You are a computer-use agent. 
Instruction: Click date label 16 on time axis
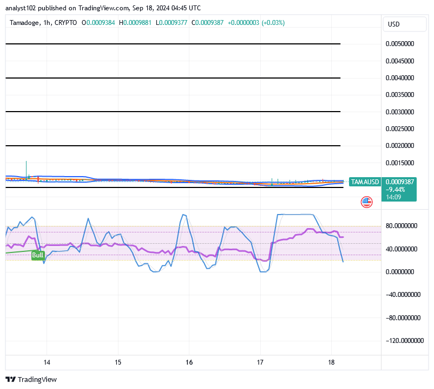tap(189, 362)
